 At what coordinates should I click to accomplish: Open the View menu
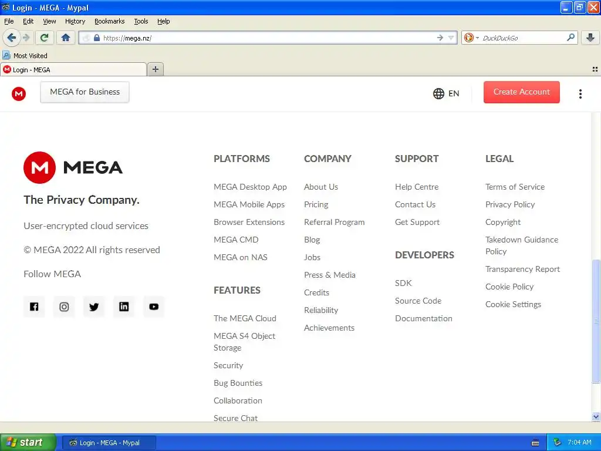(x=49, y=21)
